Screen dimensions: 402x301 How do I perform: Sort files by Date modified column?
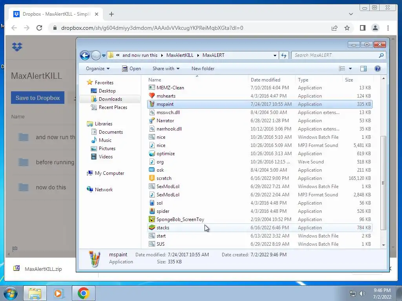click(x=265, y=80)
